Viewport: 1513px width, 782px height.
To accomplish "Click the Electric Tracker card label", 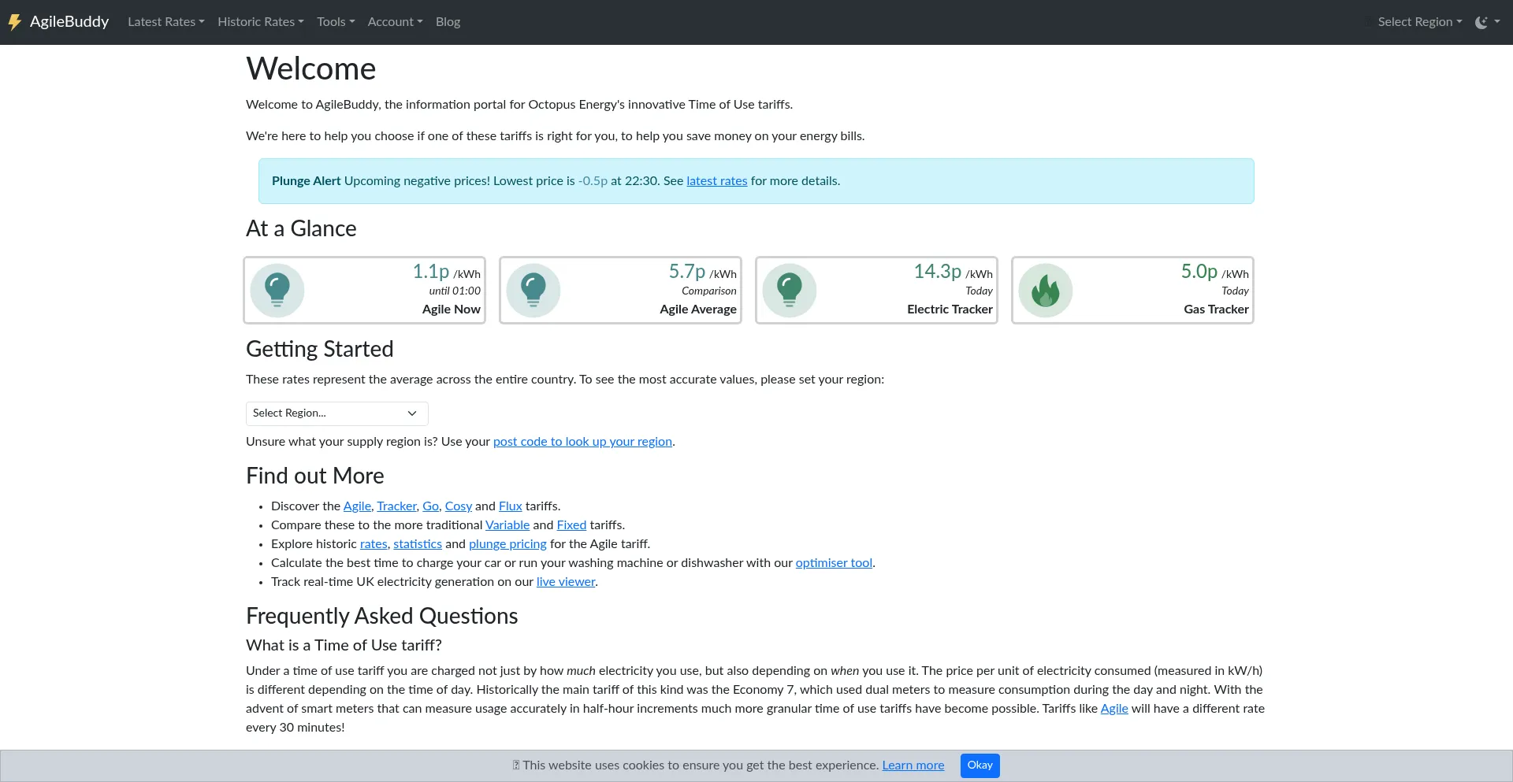I will click(x=950, y=309).
